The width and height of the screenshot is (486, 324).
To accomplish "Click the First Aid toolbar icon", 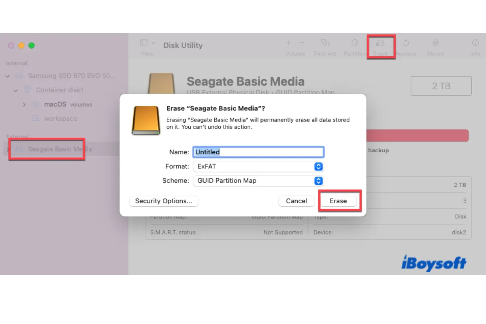I will click(x=325, y=43).
